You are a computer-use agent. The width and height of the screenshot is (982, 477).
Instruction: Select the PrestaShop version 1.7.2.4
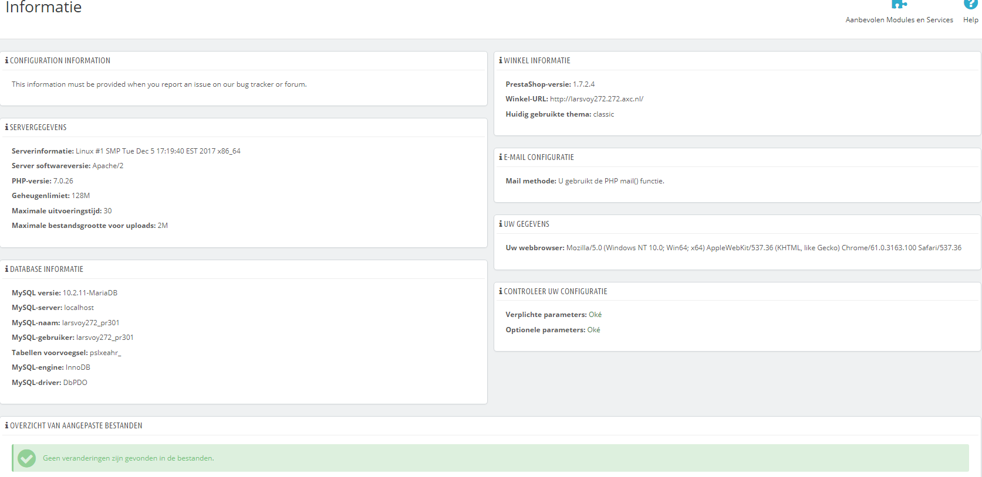click(583, 84)
